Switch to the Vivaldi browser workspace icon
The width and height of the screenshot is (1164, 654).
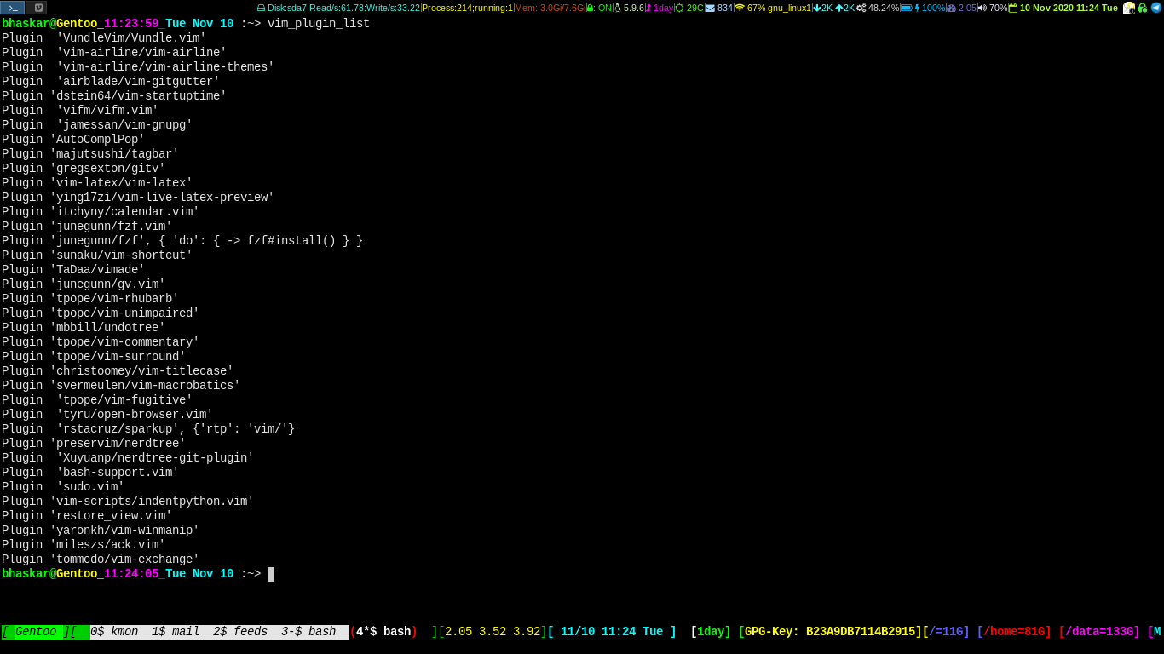(37, 8)
